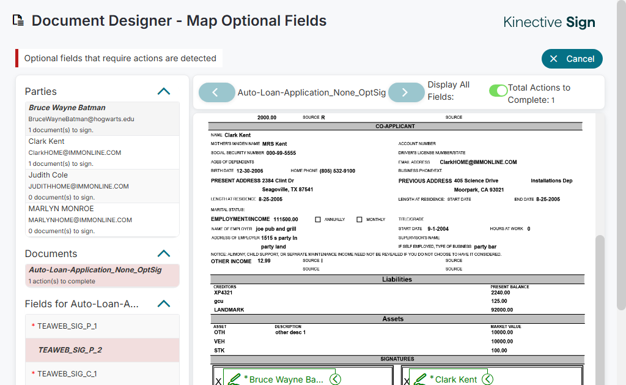Collapse the Fields for Auto-Loan section
The image size is (626, 385).
tap(163, 304)
